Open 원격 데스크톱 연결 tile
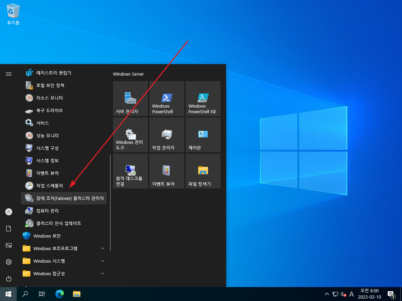Screen dimensions: 402x301 click(131, 171)
